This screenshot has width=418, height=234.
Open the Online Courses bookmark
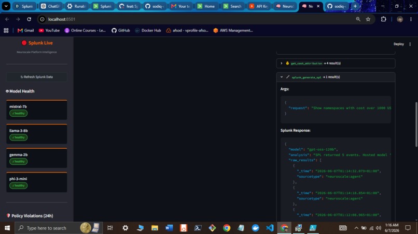[85, 30]
